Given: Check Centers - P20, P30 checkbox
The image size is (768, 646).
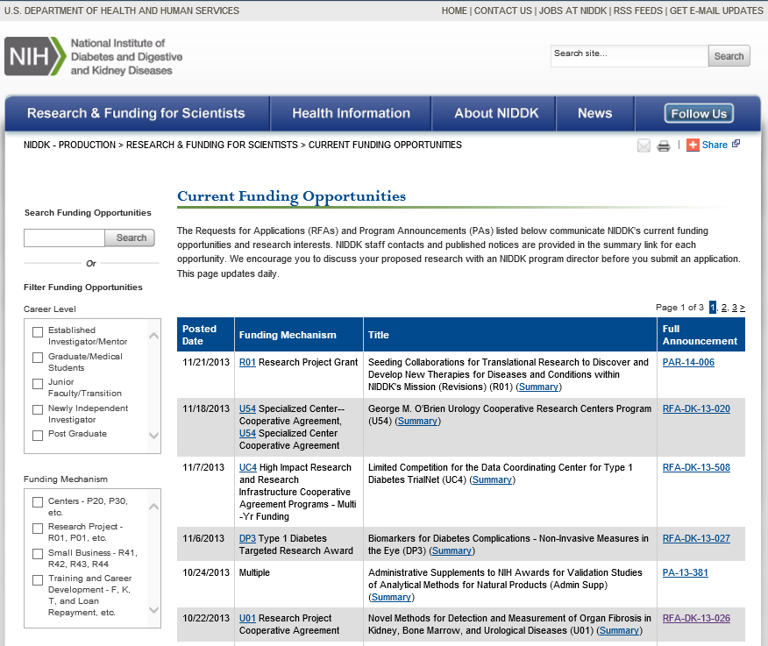Looking at the screenshot, I should pyautogui.click(x=38, y=502).
